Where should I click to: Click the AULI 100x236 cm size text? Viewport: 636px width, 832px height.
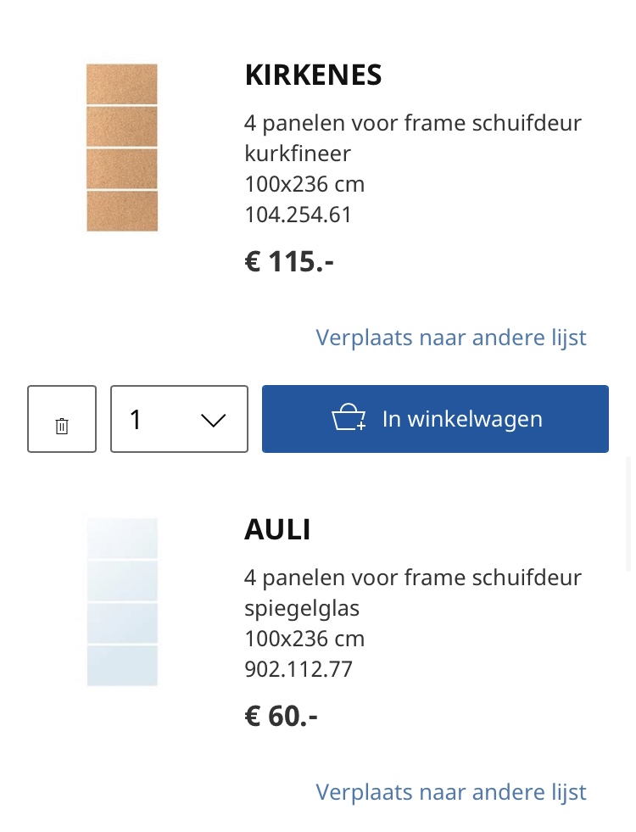point(304,639)
